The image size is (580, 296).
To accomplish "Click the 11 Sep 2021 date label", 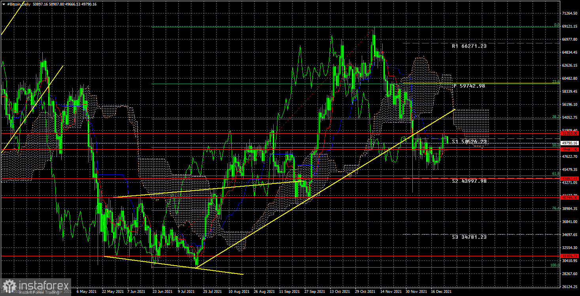I will coord(290,291).
